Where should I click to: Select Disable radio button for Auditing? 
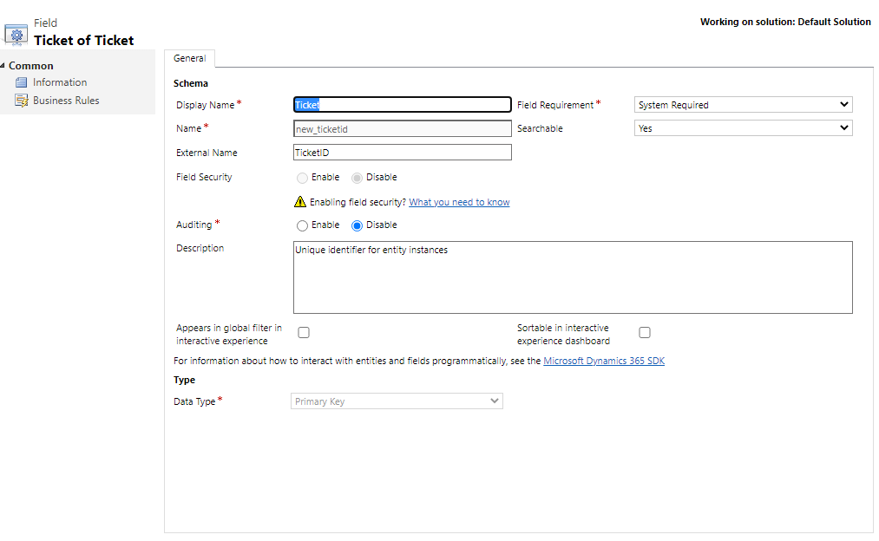[x=357, y=225]
